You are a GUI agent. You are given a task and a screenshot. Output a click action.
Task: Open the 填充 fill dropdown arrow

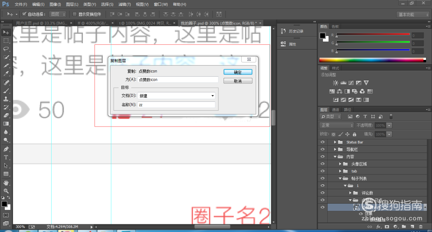[x=389, y=134]
